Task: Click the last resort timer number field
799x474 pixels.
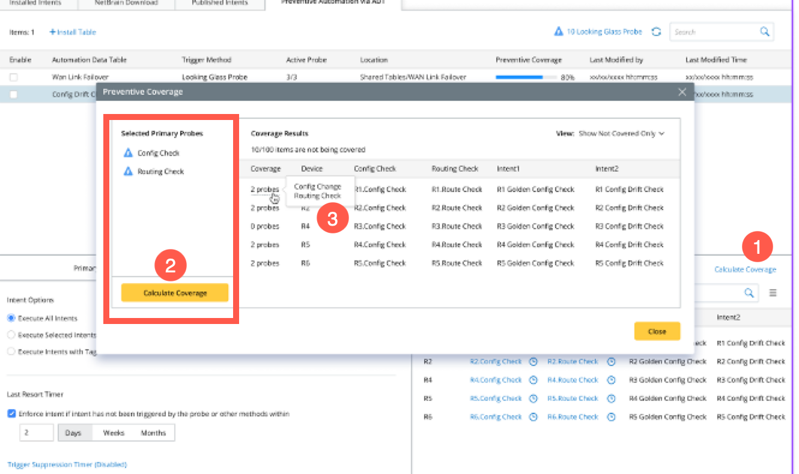Action: click(x=36, y=433)
